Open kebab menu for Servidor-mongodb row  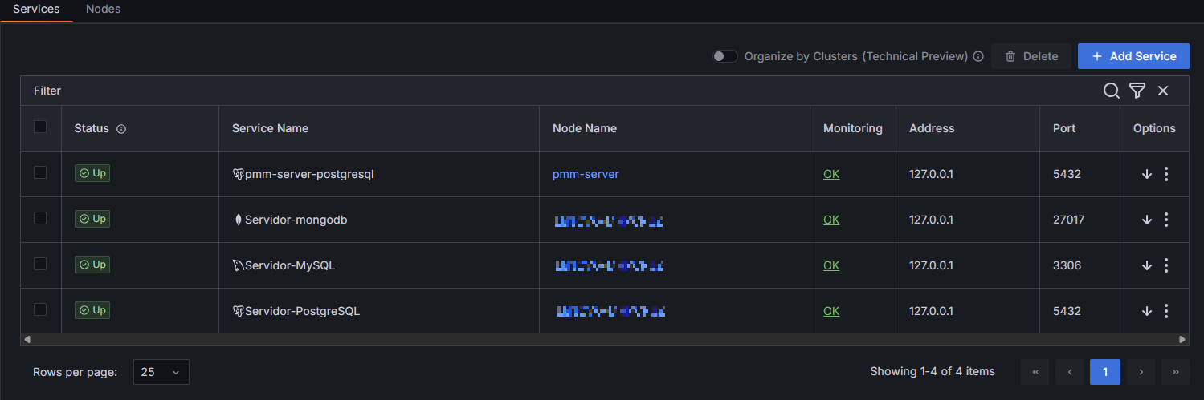(x=1165, y=220)
